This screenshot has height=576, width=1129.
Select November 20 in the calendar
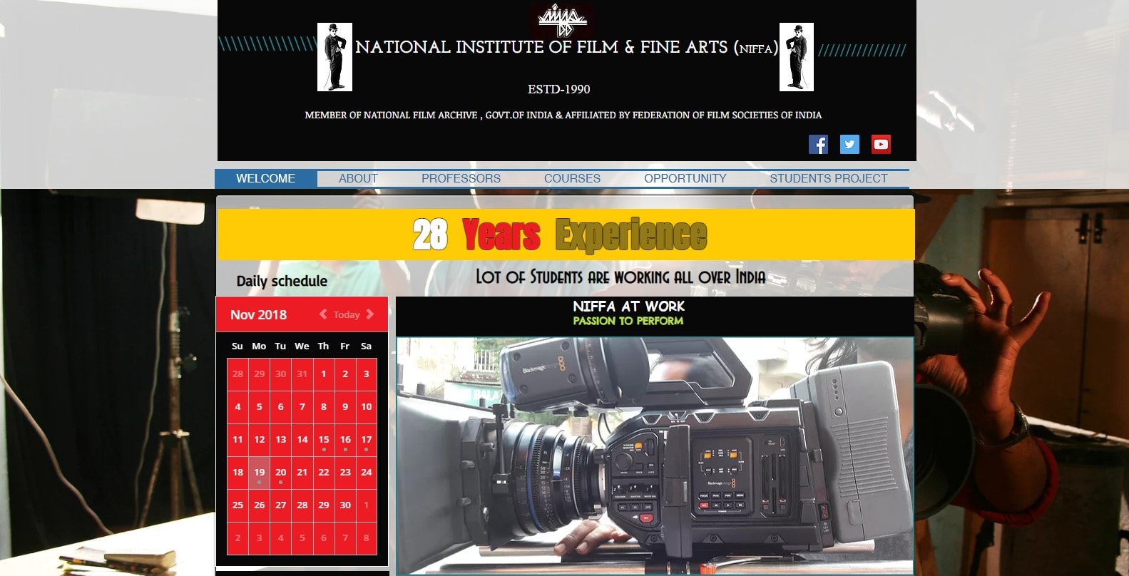pos(281,473)
